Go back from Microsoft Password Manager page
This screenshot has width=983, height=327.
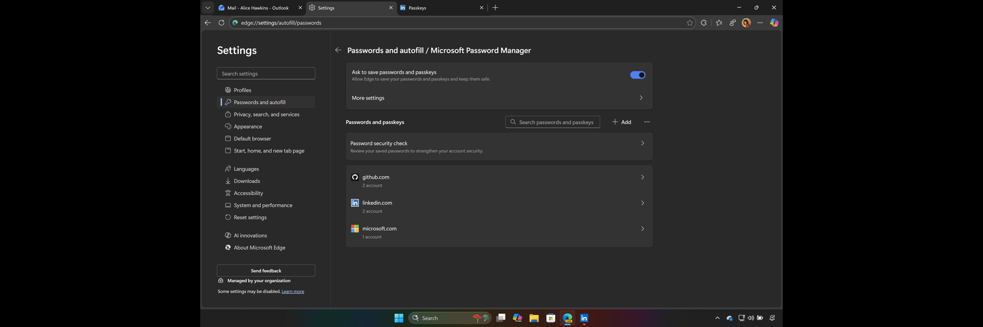338,50
